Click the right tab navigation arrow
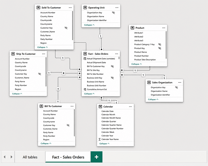Viewport: 208px width, 166px height. coord(11,157)
